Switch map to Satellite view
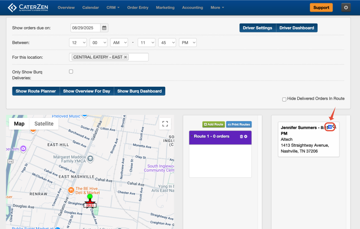This screenshot has height=229, width=360. coord(44,124)
